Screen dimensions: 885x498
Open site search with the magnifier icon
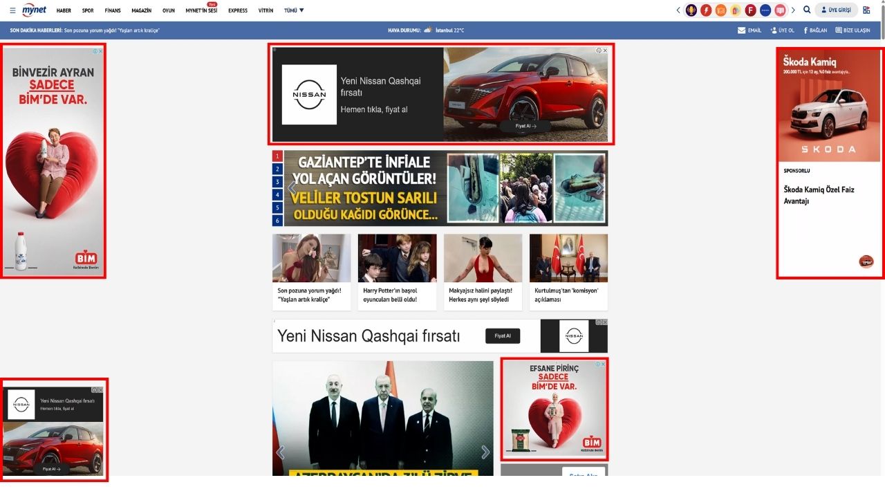tap(806, 10)
